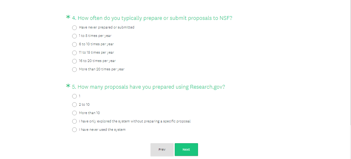Select '11 to 15 times per year' radio button

(x=74, y=53)
